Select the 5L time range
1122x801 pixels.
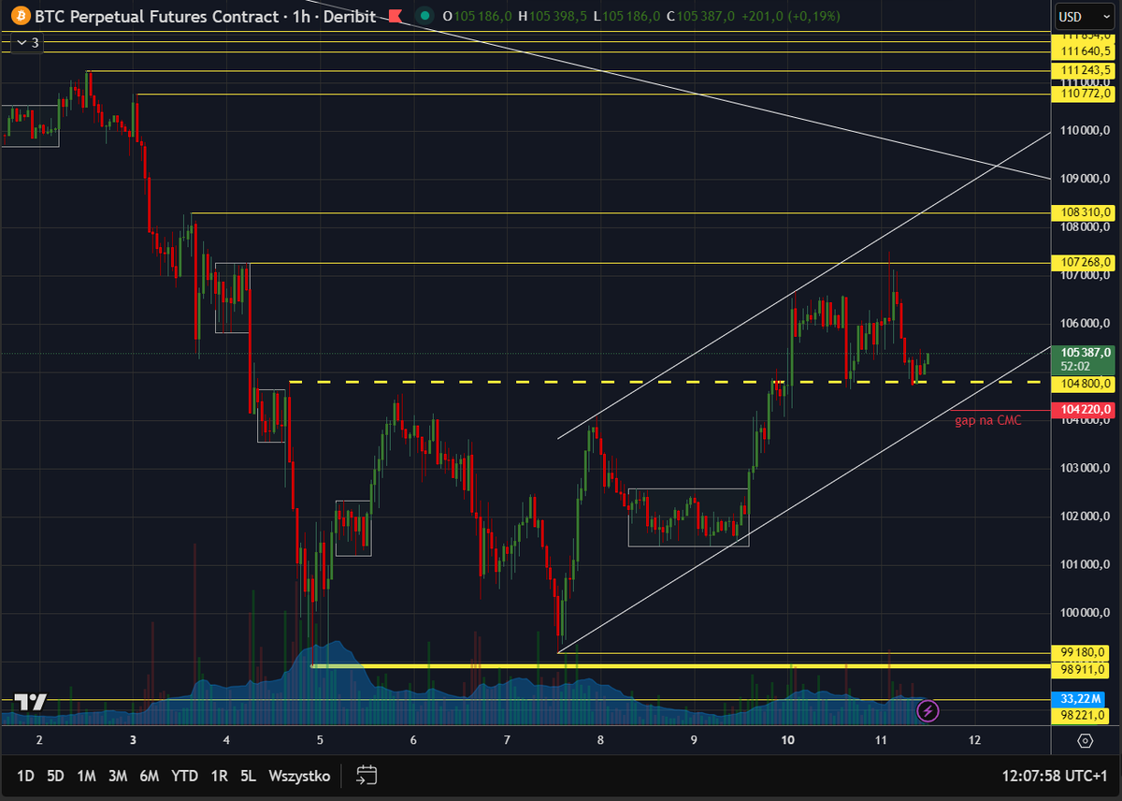tap(248, 776)
